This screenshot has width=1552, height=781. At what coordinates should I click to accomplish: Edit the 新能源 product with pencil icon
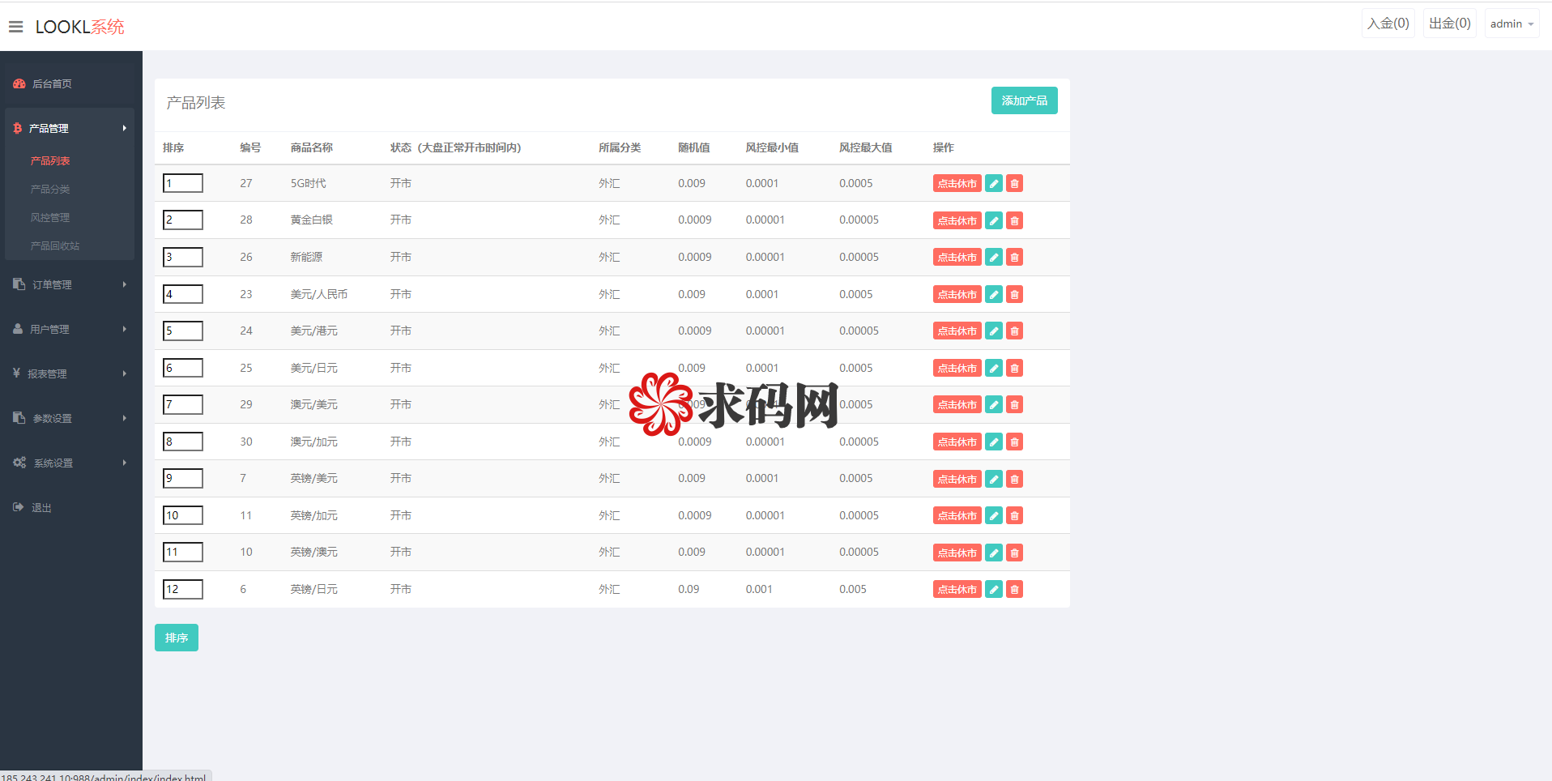(994, 258)
